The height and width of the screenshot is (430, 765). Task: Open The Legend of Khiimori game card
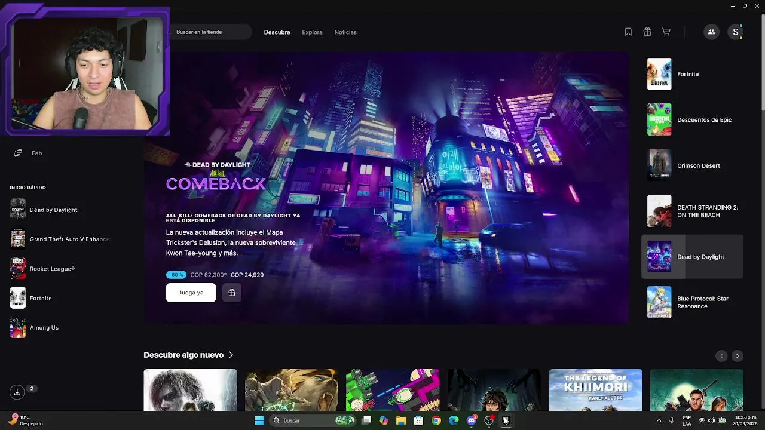(x=595, y=390)
